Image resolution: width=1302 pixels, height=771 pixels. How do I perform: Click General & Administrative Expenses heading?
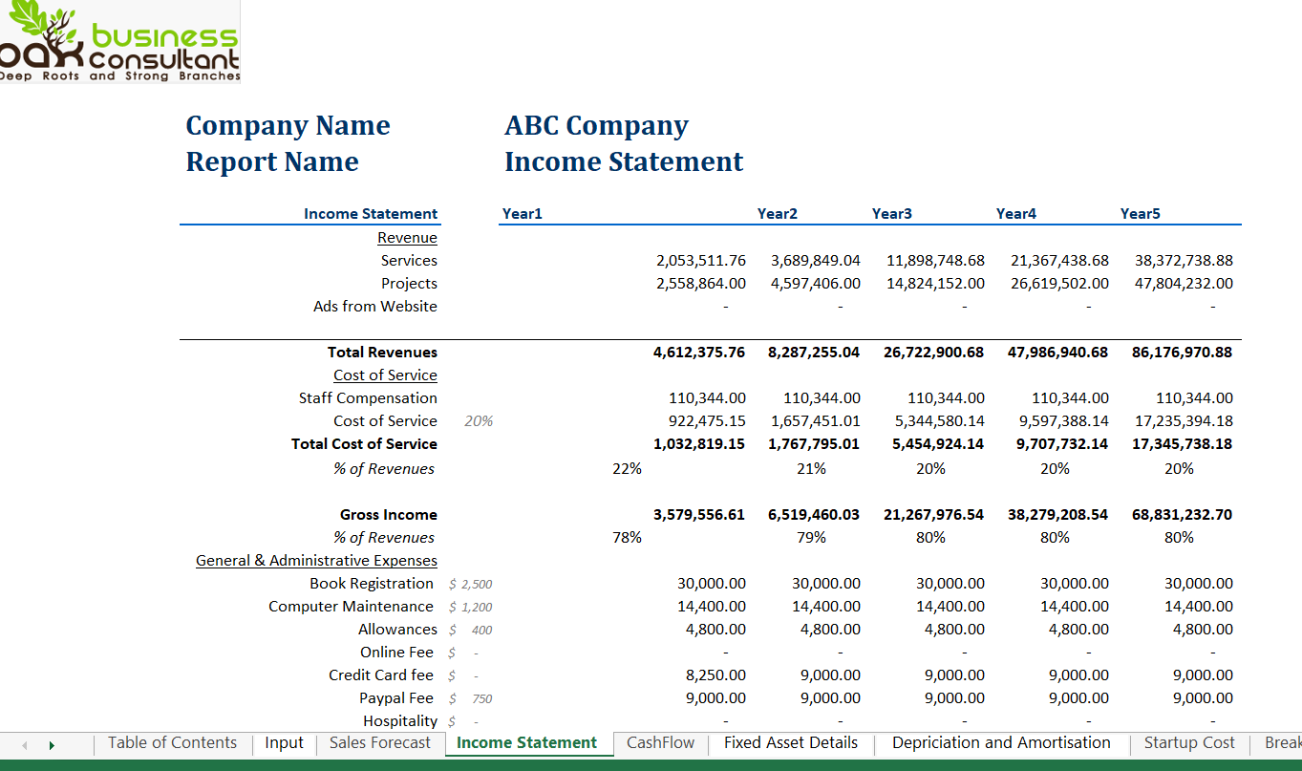click(316, 561)
